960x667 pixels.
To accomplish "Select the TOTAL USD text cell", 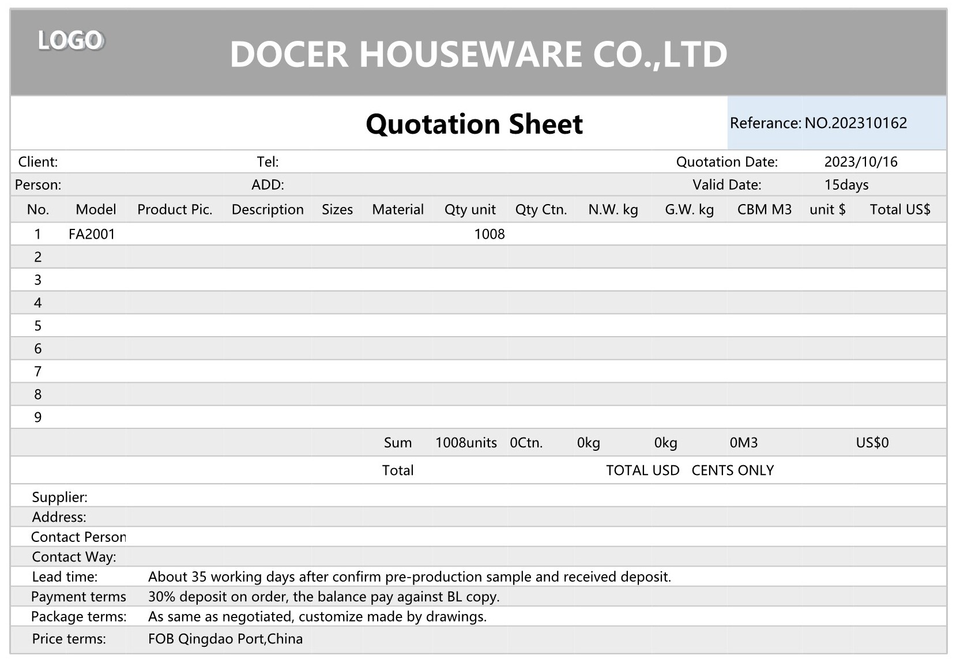I will pos(642,470).
